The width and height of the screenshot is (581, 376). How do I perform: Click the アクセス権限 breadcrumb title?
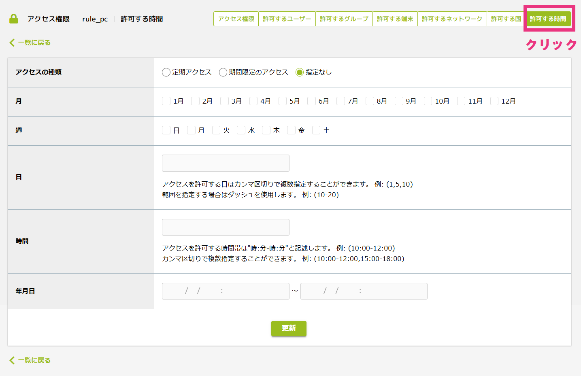(49, 19)
